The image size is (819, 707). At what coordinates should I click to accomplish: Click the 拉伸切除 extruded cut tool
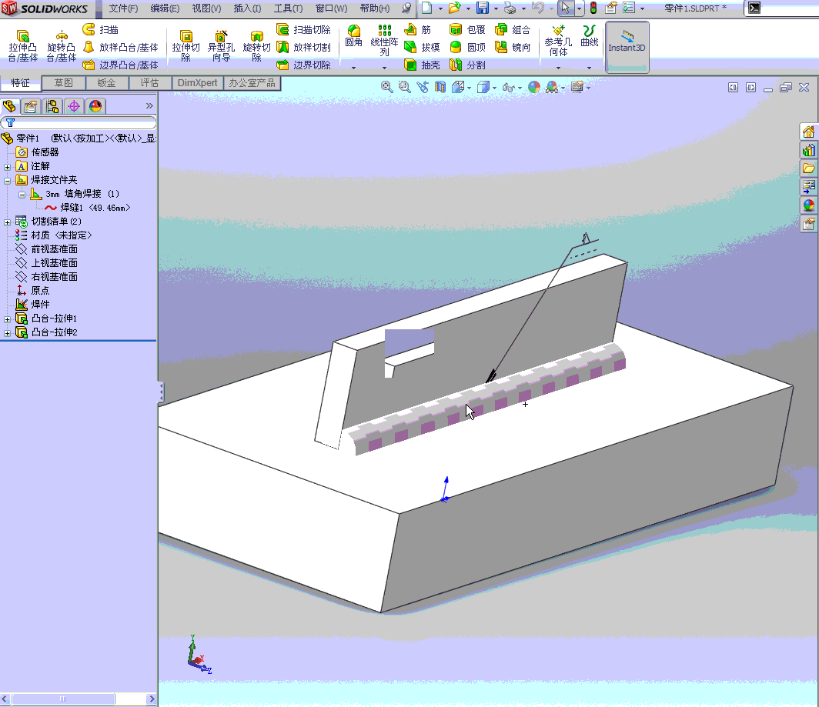[186, 46]
